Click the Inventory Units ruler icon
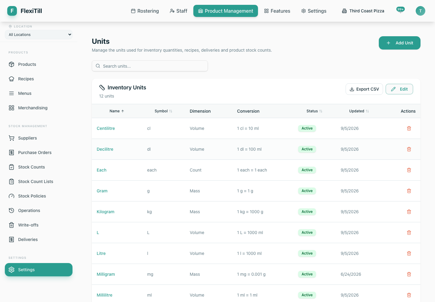Viewport: 435px width, 302px height. tap(102, 88)
